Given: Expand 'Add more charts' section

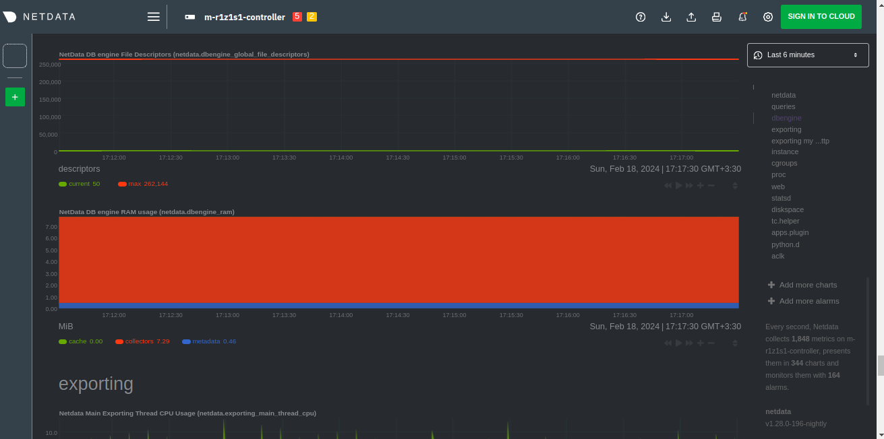Looking at the screenshot, I should point(807,285).
